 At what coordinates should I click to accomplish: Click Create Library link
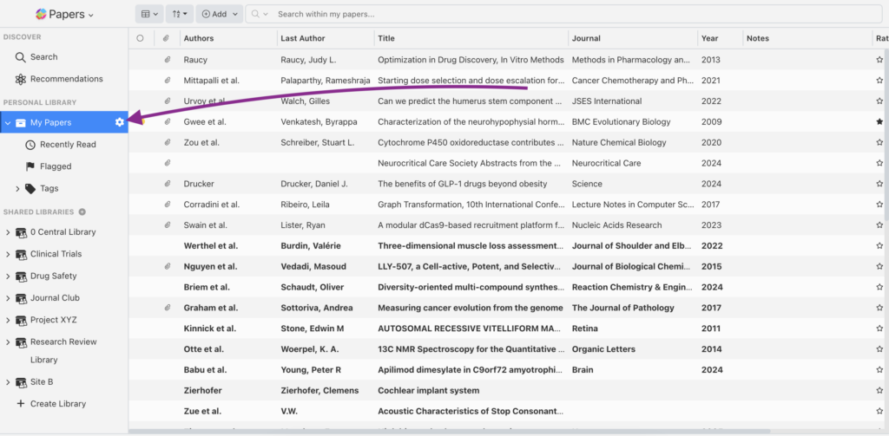click(58, 404)
